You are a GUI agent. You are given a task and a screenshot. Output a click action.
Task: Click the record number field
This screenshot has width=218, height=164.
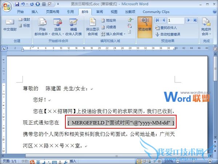(x=176, y=20)
